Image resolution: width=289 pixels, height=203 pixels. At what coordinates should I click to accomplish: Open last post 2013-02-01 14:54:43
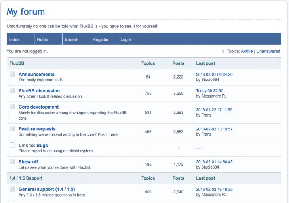(x=214, y=162)
